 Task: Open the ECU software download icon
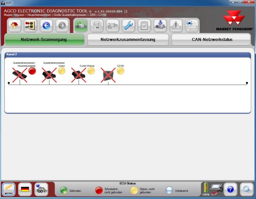[x=160, y=26]
